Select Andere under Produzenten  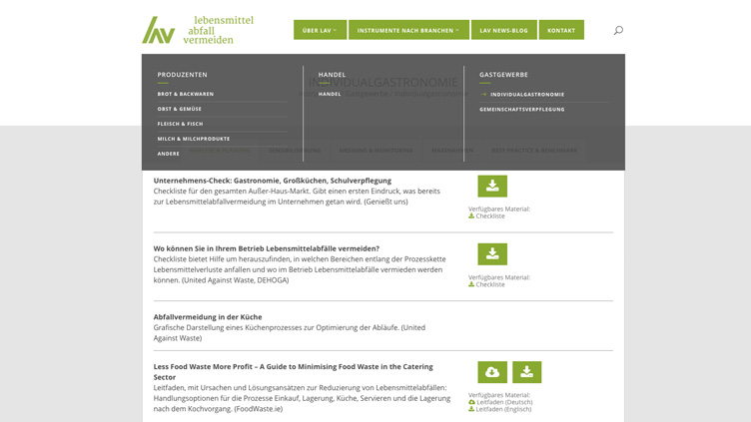tap(168, 154)
